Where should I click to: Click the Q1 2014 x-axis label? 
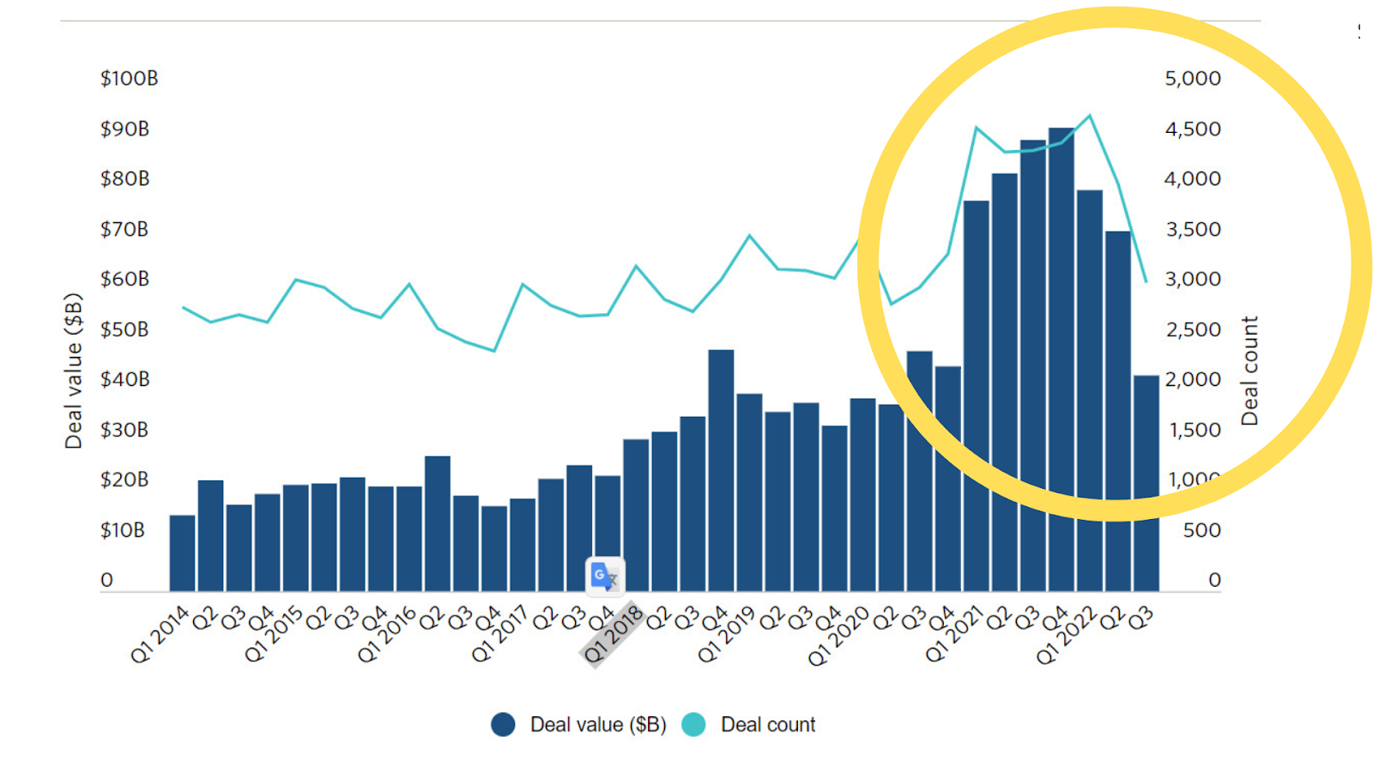pos(160,635)
